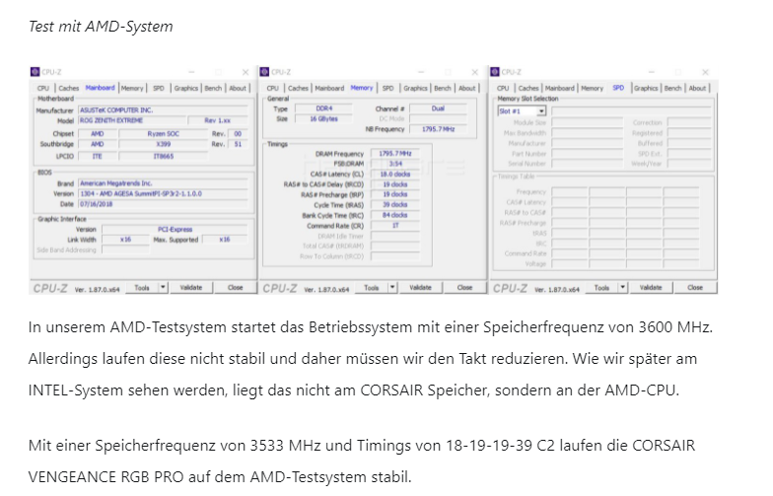Click the Tools button in the SPD window
This screenshot has height=496, width=773.
(601, 288)
